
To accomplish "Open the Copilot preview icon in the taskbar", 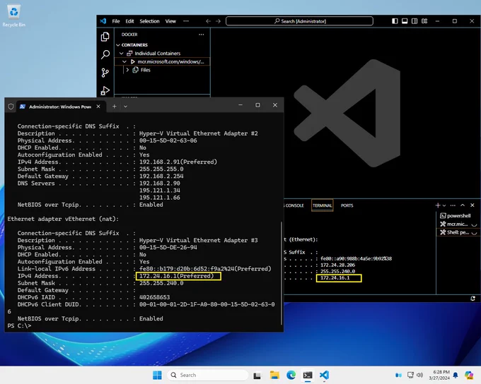I will click(x=469, y=375).
